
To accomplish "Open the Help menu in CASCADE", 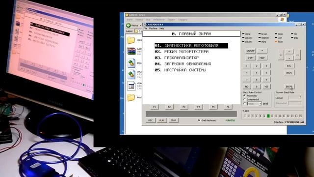I will [162, 29].
